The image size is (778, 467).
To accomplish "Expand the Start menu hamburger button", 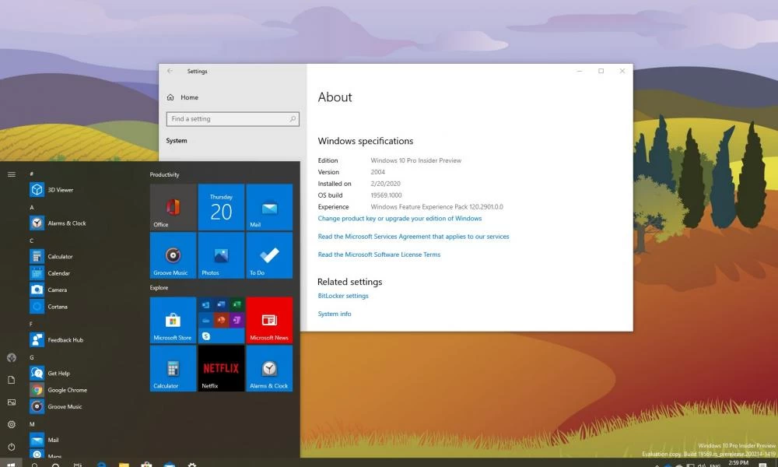I will coord(12,174).
